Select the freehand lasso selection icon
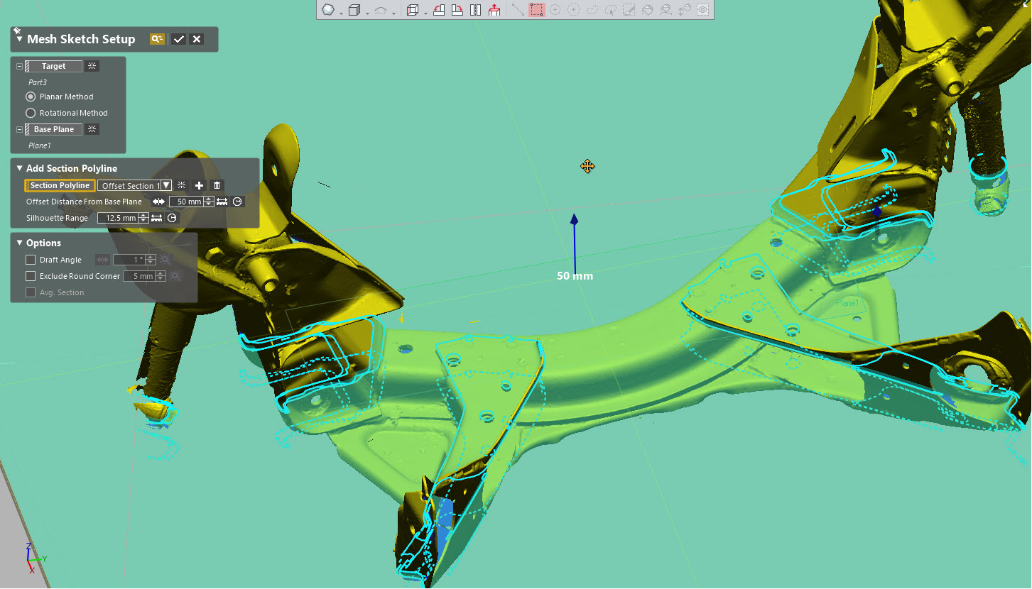 pos(592,10)
